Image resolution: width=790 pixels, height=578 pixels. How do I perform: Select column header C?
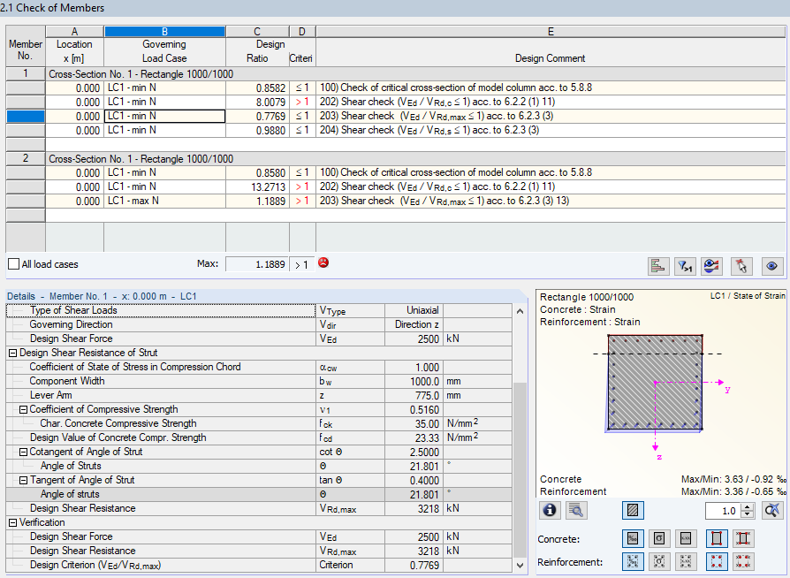(x=257, y=32)
